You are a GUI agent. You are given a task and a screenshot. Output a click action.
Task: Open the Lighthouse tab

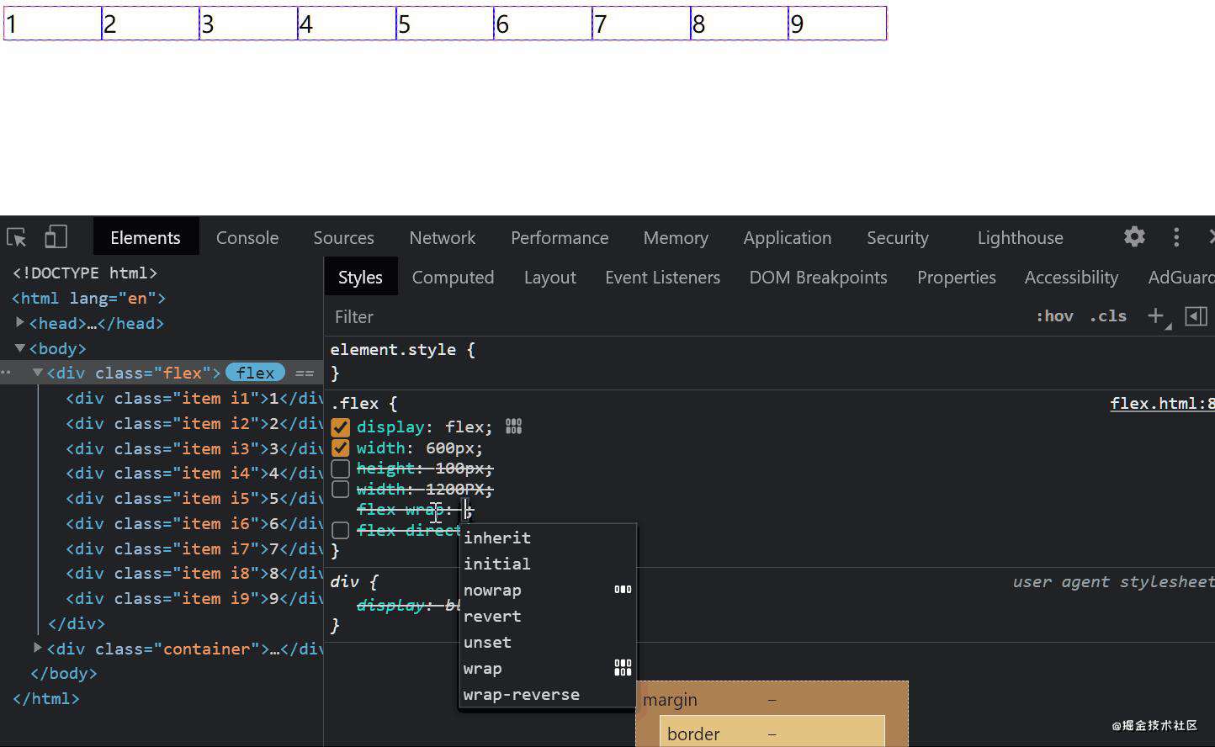coord(1020,237)
